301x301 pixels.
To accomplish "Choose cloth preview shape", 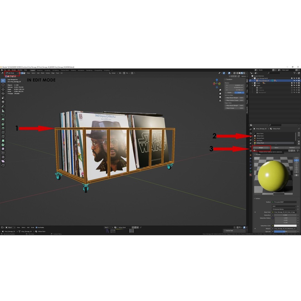I will coord(296,170).
